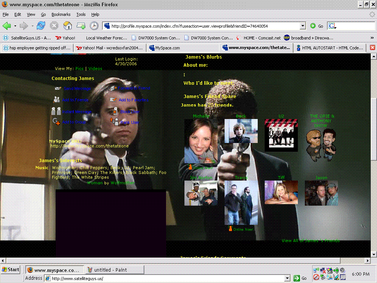
Task: Open Michelle's friend profile photo
Action: pyautogui.click(x=201, y=141)
